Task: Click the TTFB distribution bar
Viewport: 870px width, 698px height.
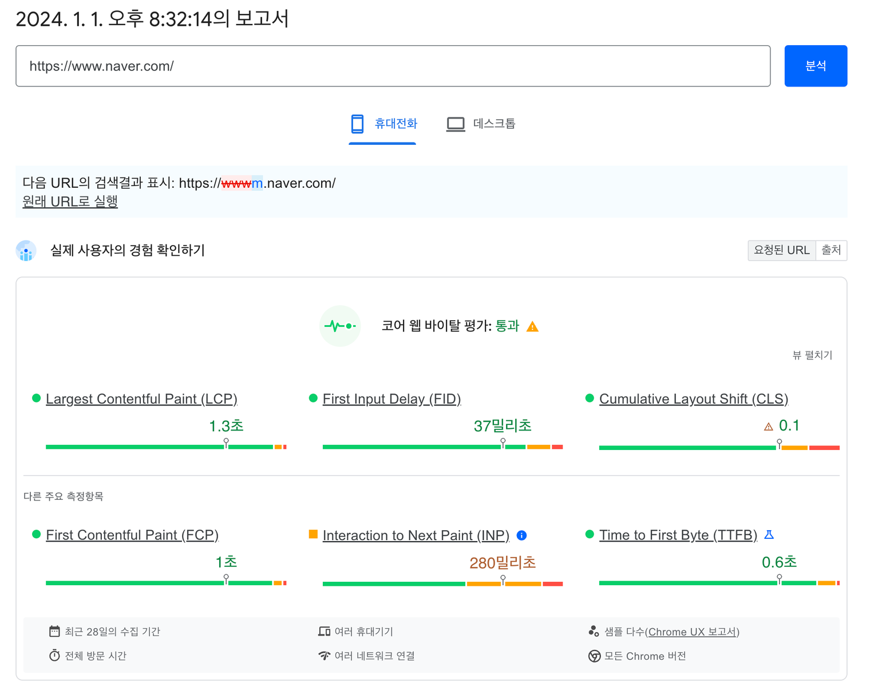Action: click(719, 583)
